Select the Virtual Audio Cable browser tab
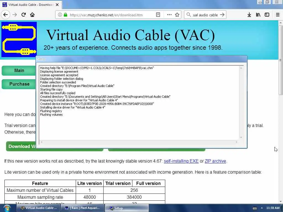The height and width of the screenshot is (212, 283). pyautogui.click(x=31, y=5)
